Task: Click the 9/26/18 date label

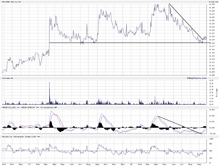Action: point(213,2)
